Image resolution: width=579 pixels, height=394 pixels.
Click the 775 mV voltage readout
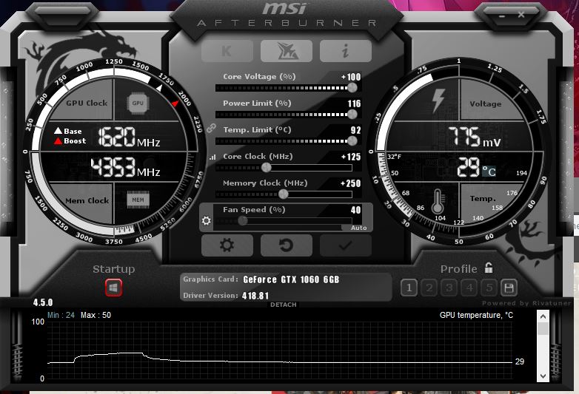[x=475, y=137]
